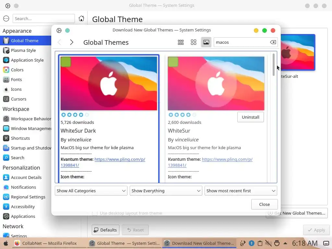Open Application Style settings
This screenshot has height=249, width=332.
tap(26, 60)
